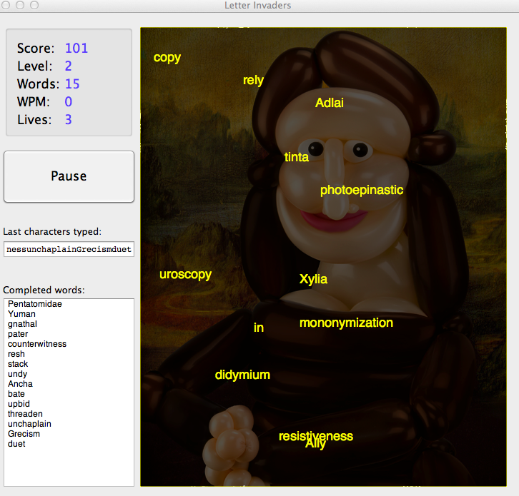Minimize the Letter Invaders window
519x496 pixels.
click(x=20, y=4)
